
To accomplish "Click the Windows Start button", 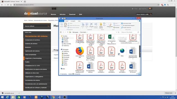I will [x=2, y=97].
